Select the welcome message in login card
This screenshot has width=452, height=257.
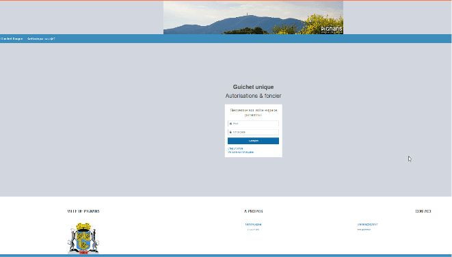pos(253,112)
